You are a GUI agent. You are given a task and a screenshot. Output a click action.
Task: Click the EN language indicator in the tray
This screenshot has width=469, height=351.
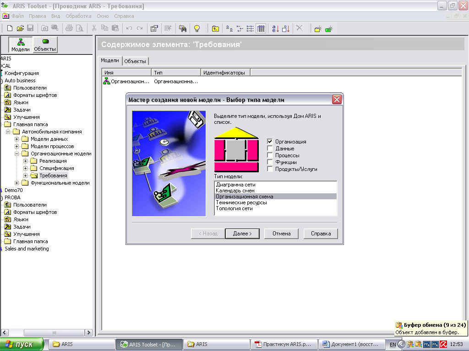pyautogui.click(x=393, y=345)
